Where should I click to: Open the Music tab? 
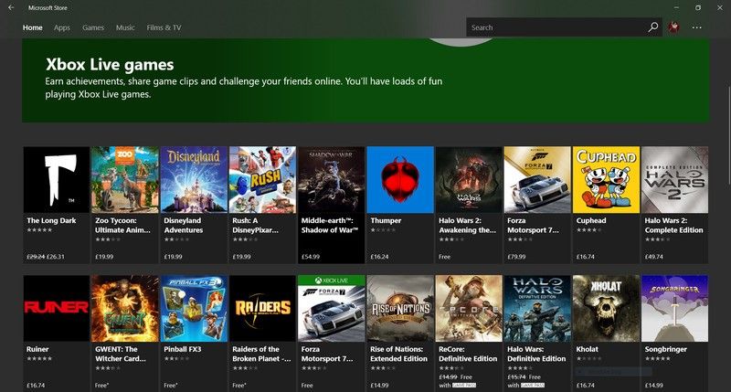(x=125, y=27)
